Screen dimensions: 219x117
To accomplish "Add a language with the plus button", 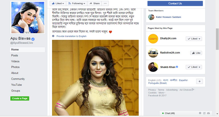I will click(199, 81).
